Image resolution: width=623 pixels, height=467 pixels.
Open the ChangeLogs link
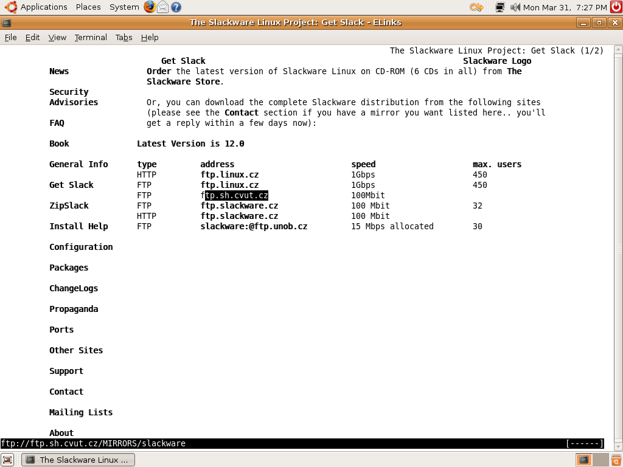(74, 288)
